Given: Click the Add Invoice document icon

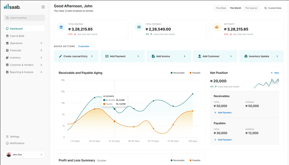Looking at the screenshot, I should 153,56.
